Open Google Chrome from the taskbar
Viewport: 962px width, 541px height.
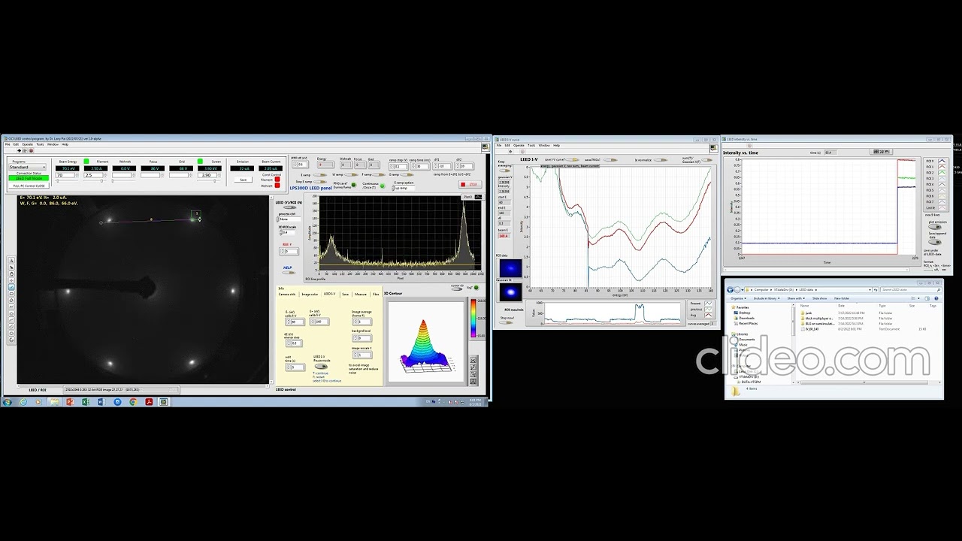coord(133,402)
